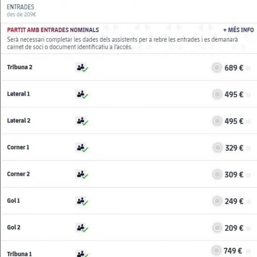The width and height of the screenshot is (257, 257).
Task: Choose the Gol 2 option for 209 €
Action: (217, 228)
